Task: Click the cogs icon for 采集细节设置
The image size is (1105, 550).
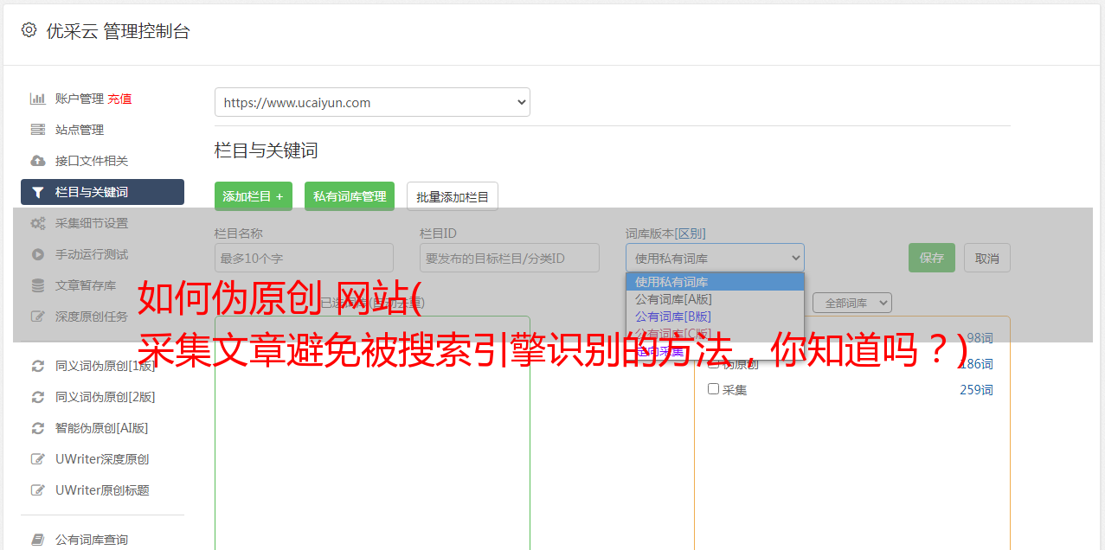Action: click(x=38, y=223)
